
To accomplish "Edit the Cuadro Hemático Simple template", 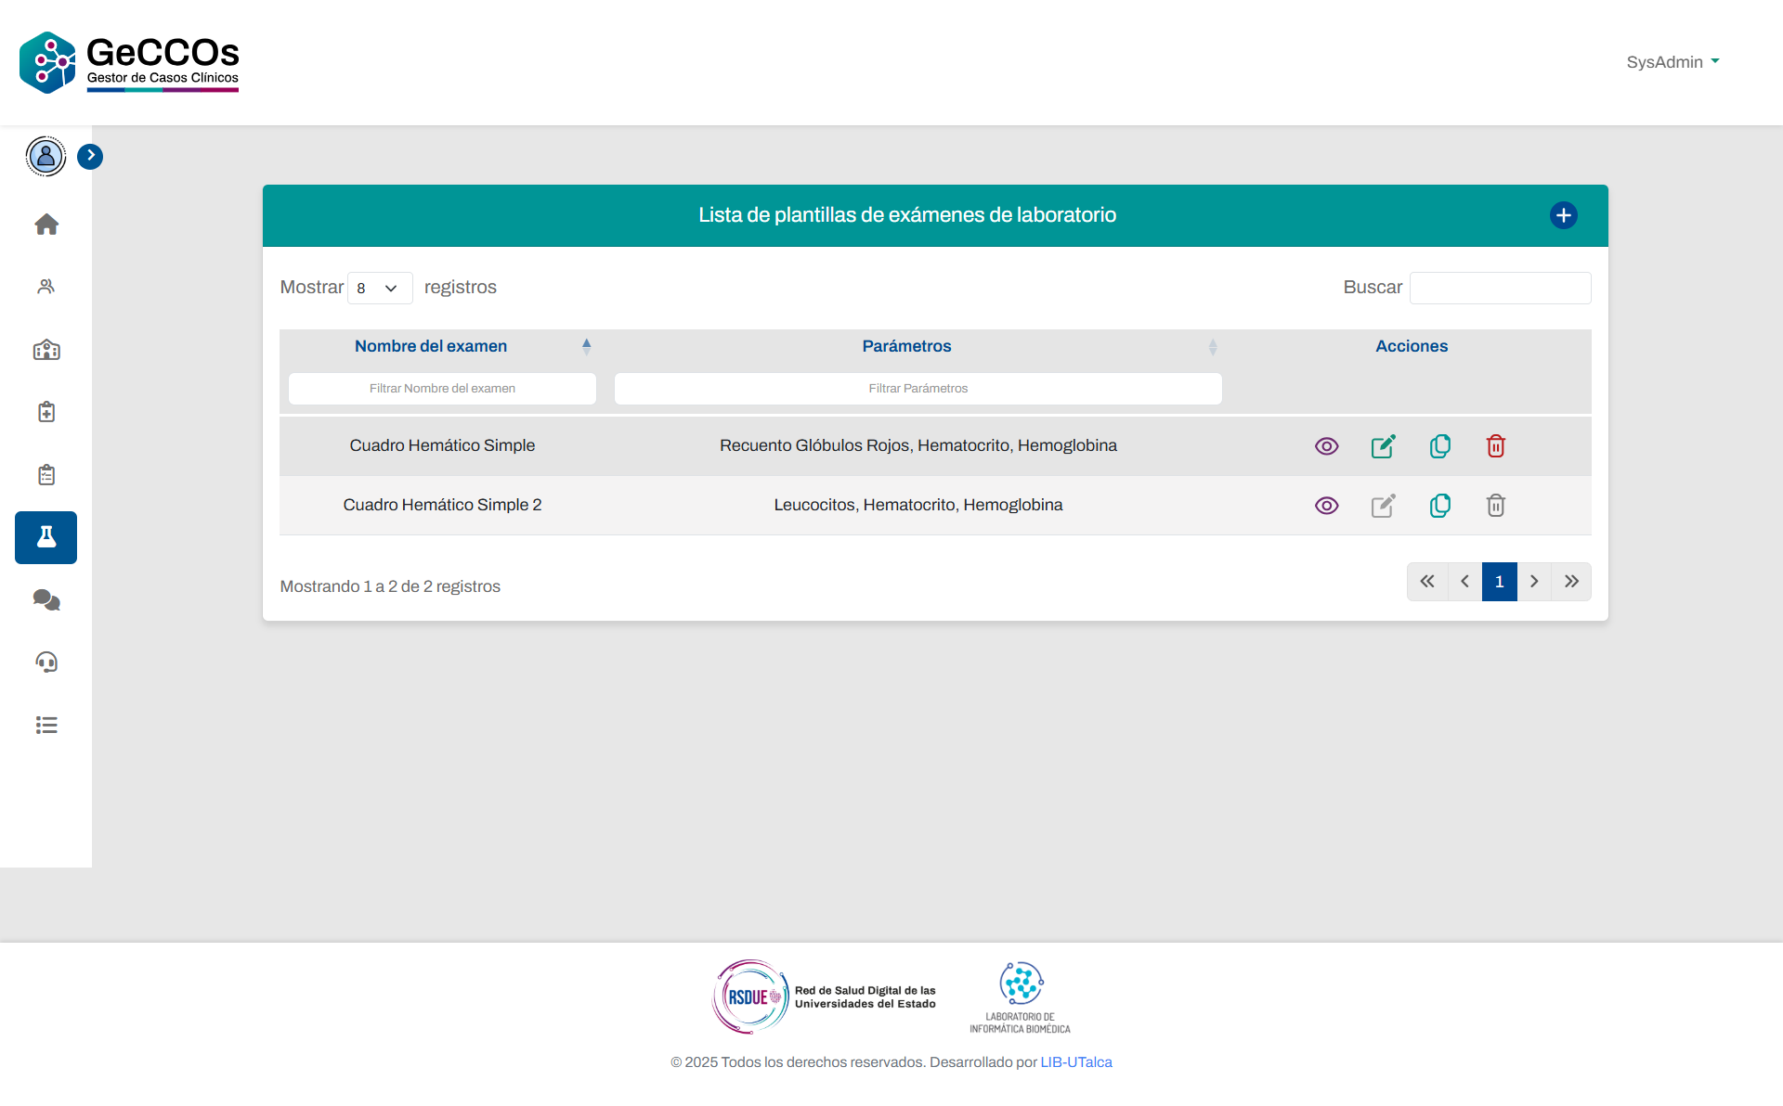I will [1384, 446].
